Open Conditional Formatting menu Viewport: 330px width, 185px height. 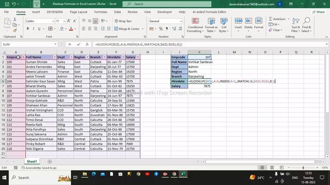(x=195, y=25)
